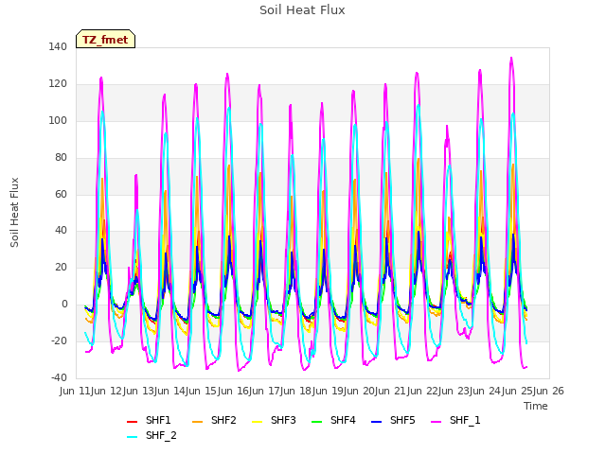This screenshot has height=454, width=606.
Task: Click the Jun 19 x-axis tick label
Action: [329, 391]
